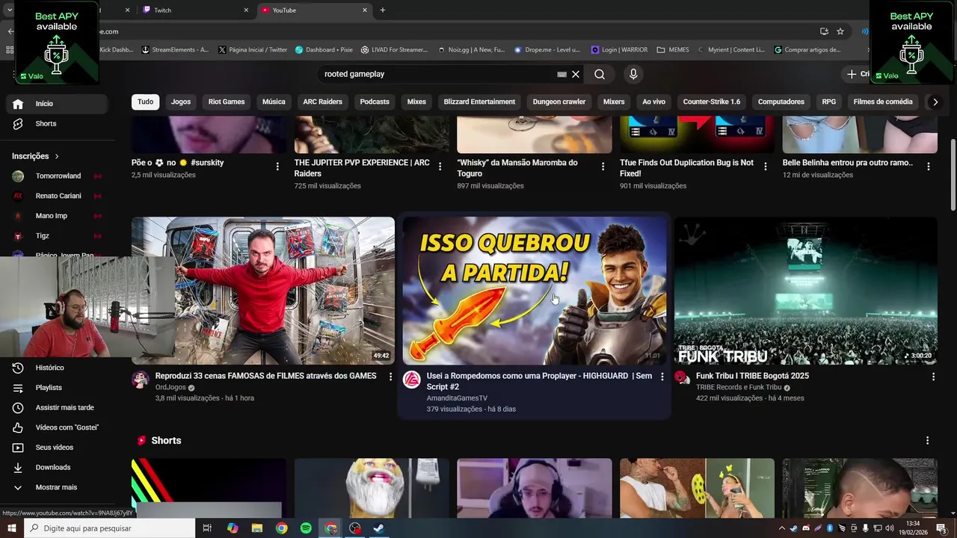The height and width of the screenshot is (538, 957).
Task: Open AmanditaGamesTV channel name link
Action: (457, 398)
